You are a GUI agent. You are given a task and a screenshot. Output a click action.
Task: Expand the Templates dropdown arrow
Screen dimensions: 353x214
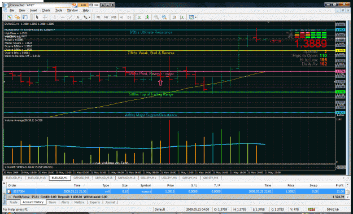(195, 18)
